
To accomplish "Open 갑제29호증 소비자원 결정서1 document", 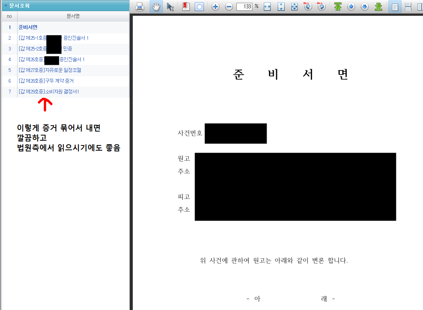I will [66, 92].
